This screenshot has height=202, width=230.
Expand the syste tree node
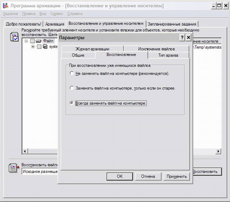(33, 46)
